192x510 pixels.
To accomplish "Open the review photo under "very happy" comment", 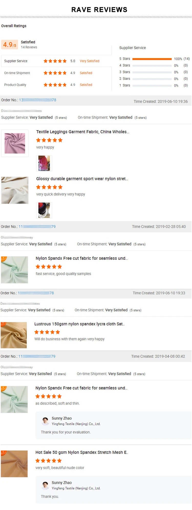I will coord(44,163).
